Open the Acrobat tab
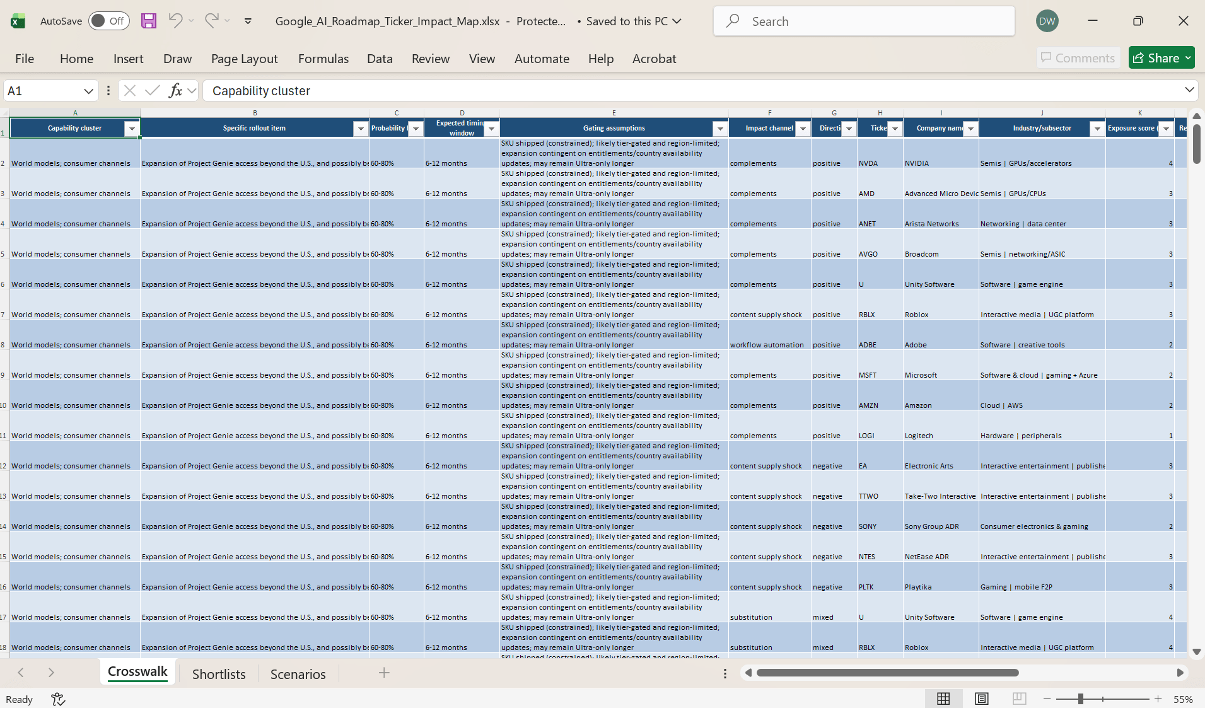Screen dimensions: 1205x708 click(654, 58)
